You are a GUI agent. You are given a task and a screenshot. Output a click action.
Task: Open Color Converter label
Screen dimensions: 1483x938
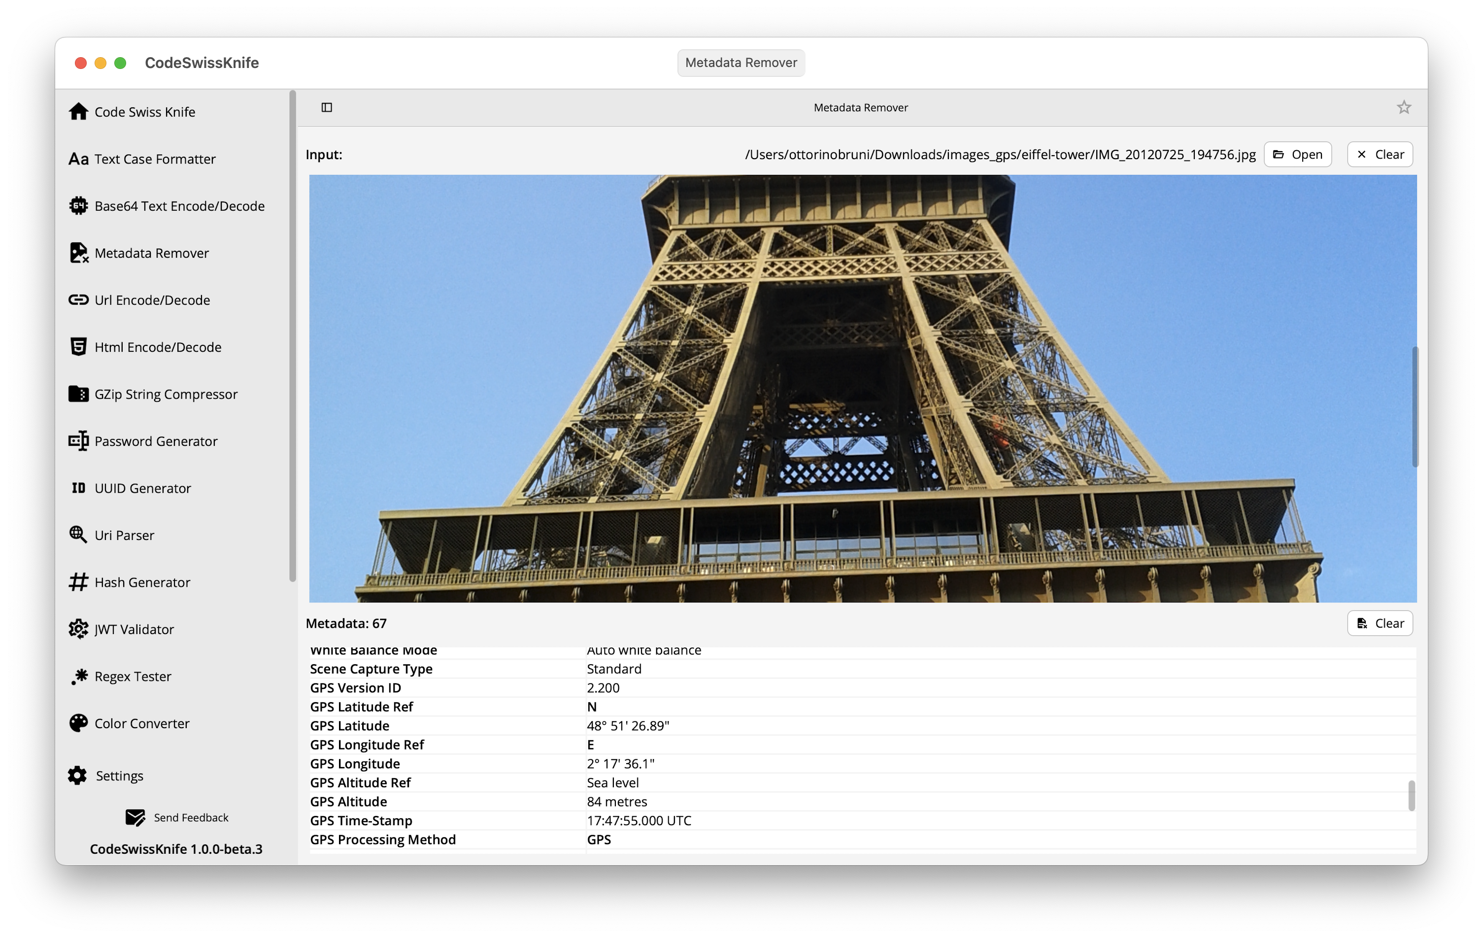point(142,723)
